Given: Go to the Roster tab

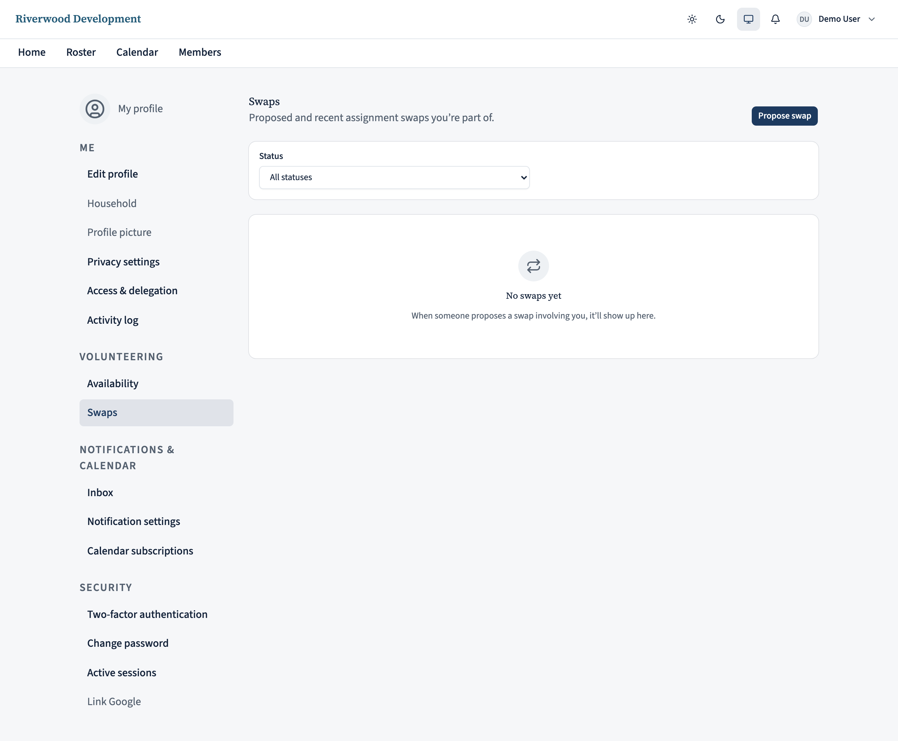Looking at the screenshot, I should (81, 53).
